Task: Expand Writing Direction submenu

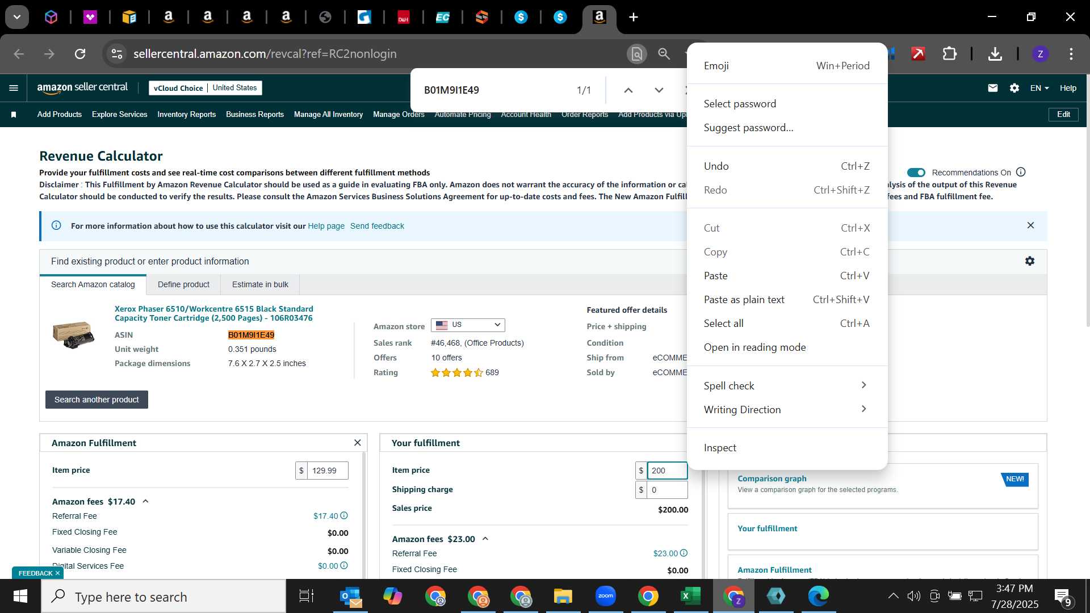Action: pyautogui.click(x=787, y=410)
